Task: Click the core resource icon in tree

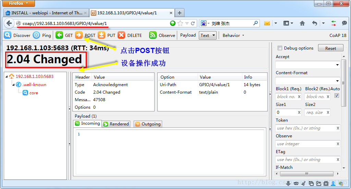Action: pyautogui.click(x=25, y=93)
